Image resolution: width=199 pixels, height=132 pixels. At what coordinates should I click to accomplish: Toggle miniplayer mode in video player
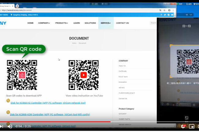click(x=192, y=126)
